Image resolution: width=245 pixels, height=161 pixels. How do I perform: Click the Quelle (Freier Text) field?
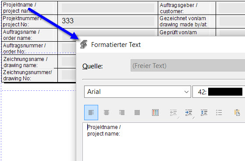188,65
